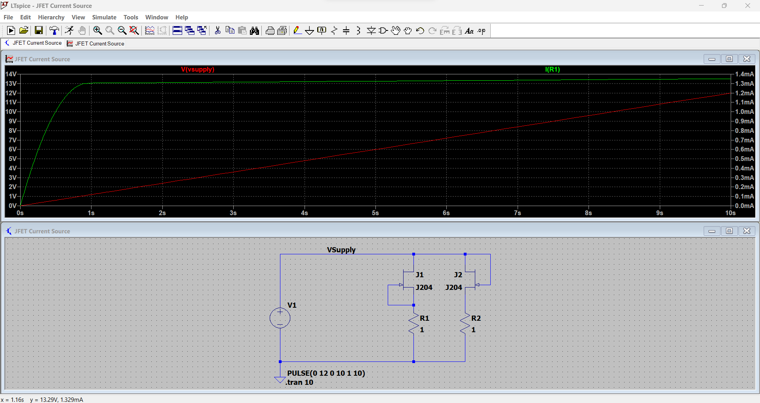Click the Mirror component icon
Viewport: 760px width, 403px height.
coord(457,30)
